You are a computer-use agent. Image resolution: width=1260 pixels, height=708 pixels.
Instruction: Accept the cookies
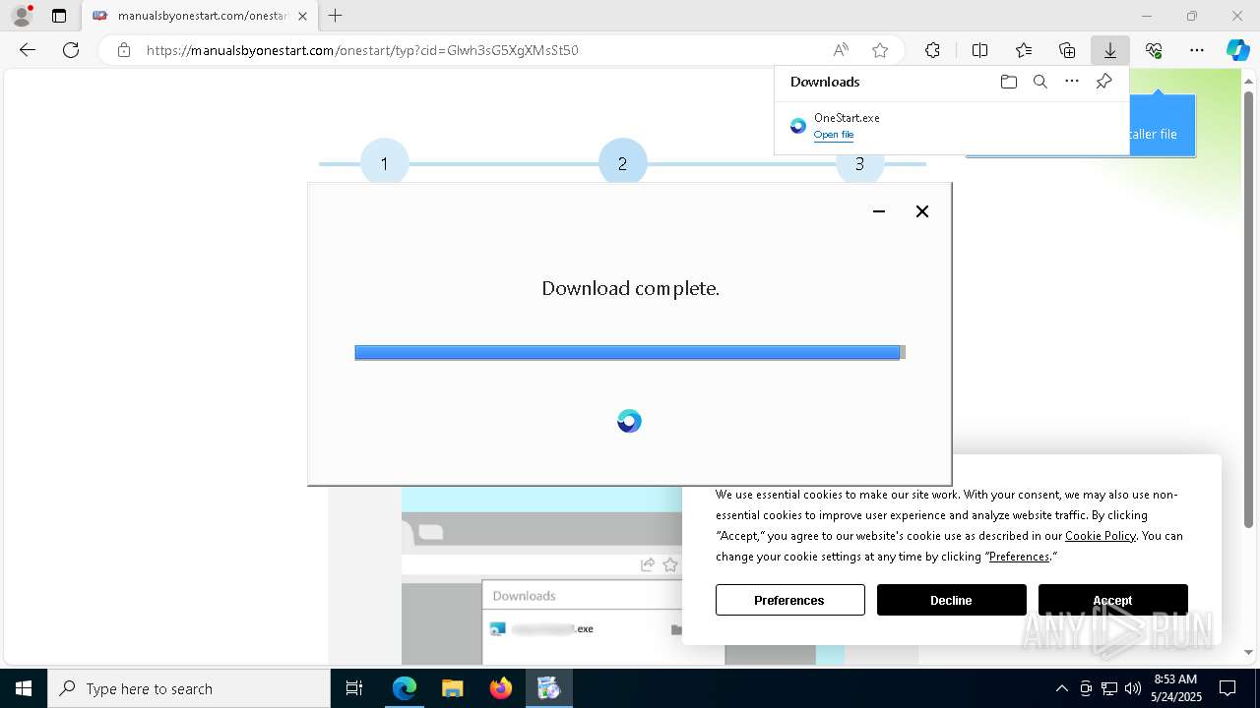point(1113,600)
